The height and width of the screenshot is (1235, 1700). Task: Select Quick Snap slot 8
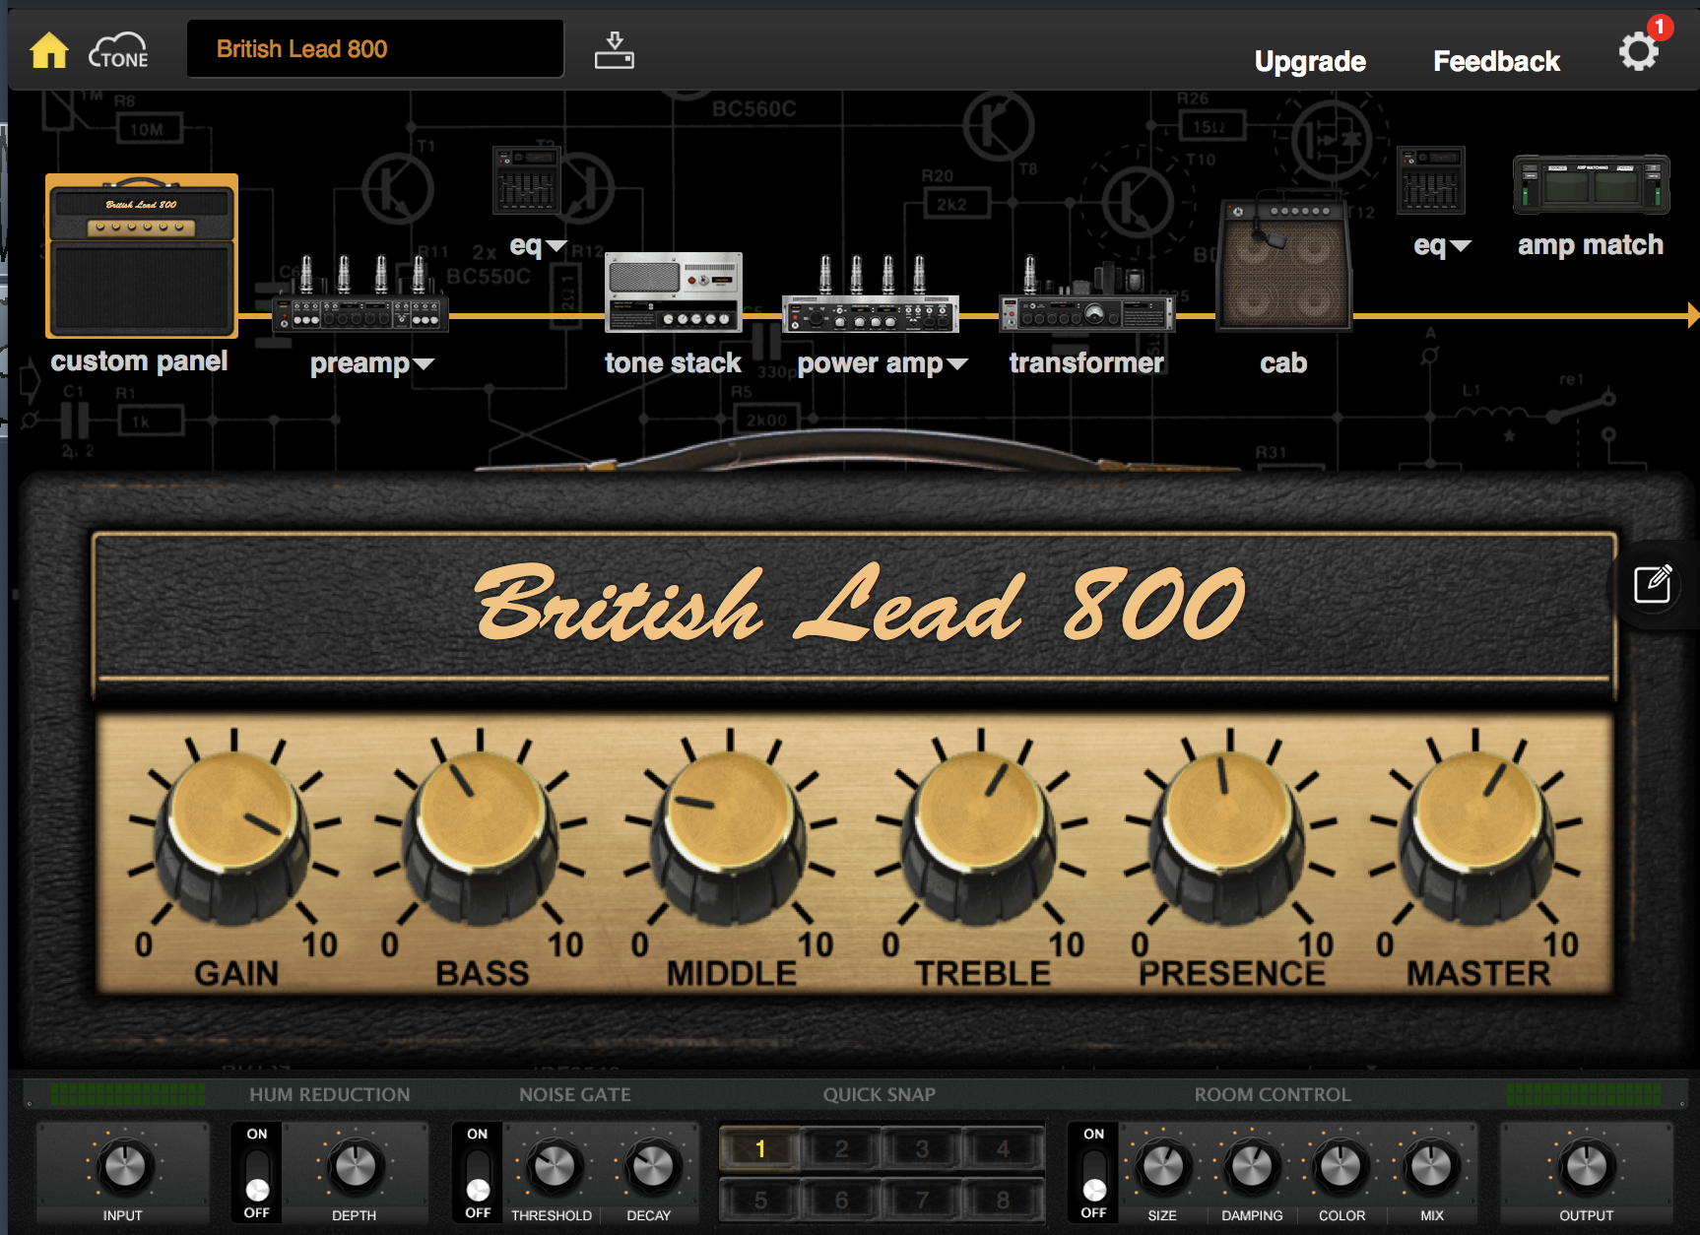pos(1003,1200)
